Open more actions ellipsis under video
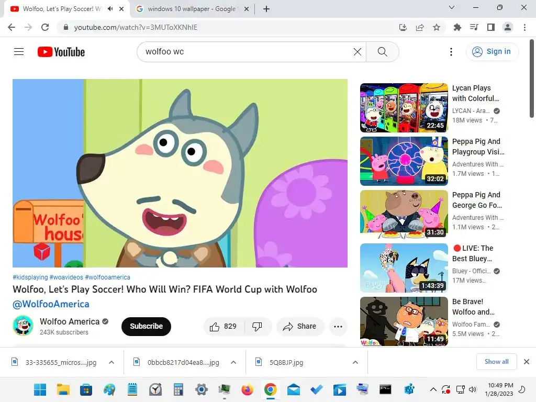Image resolution: width=536 pixels, height=402 pixels. coord(338,327)
